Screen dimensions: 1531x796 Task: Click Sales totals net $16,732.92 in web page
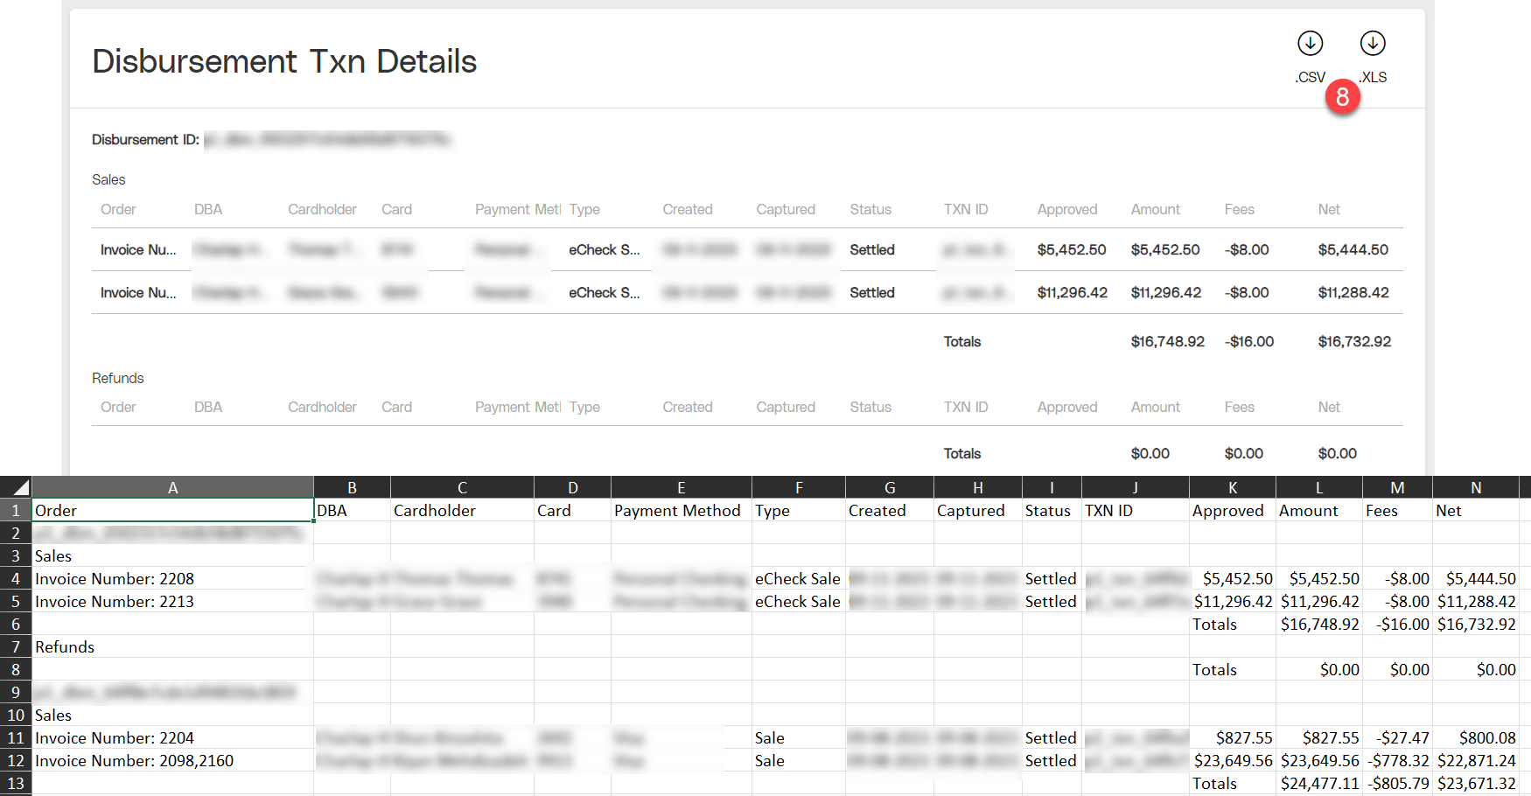[x=1354, y=341]
